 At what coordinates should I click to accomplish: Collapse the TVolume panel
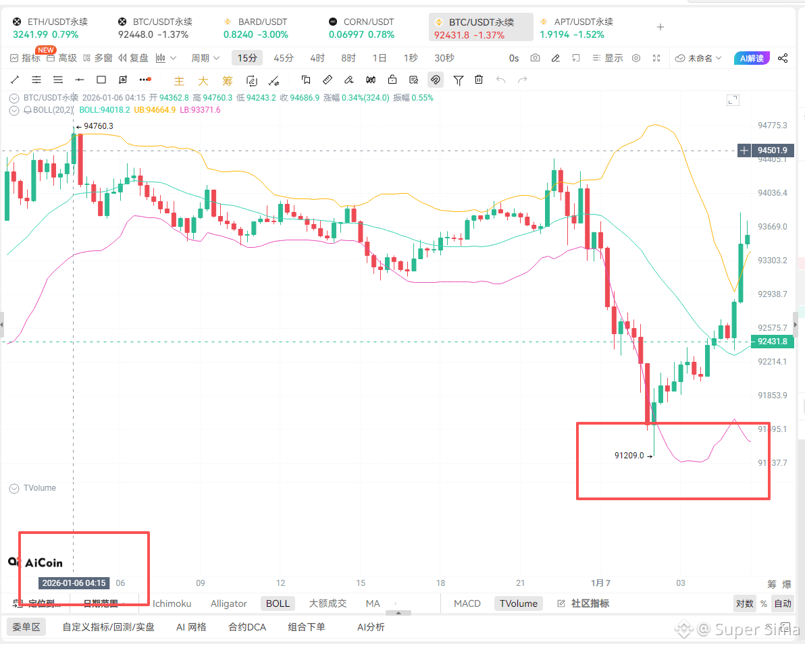pyautogui.click(x=14, y=489)
